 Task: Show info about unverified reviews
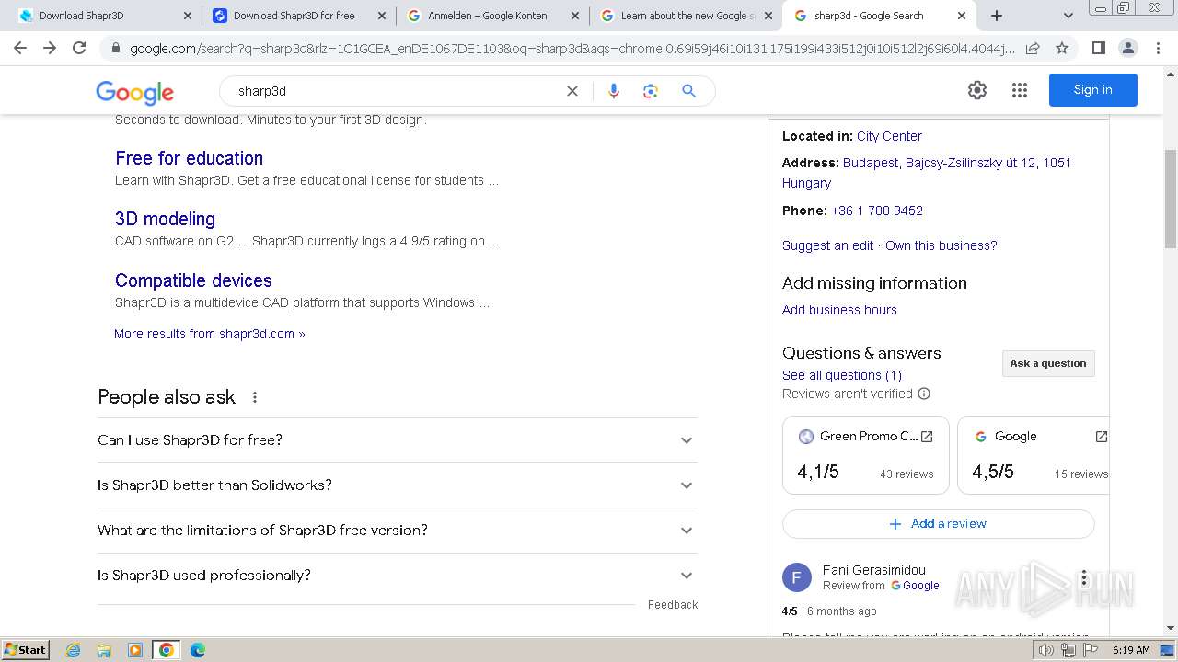click(x=924, y=394)
